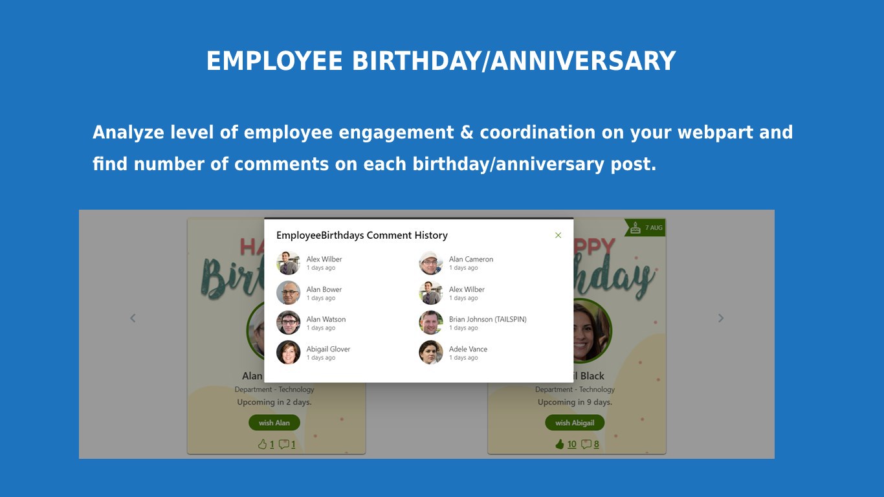Click the like thumbs-up icon on Alan's card

pos(263,444)
